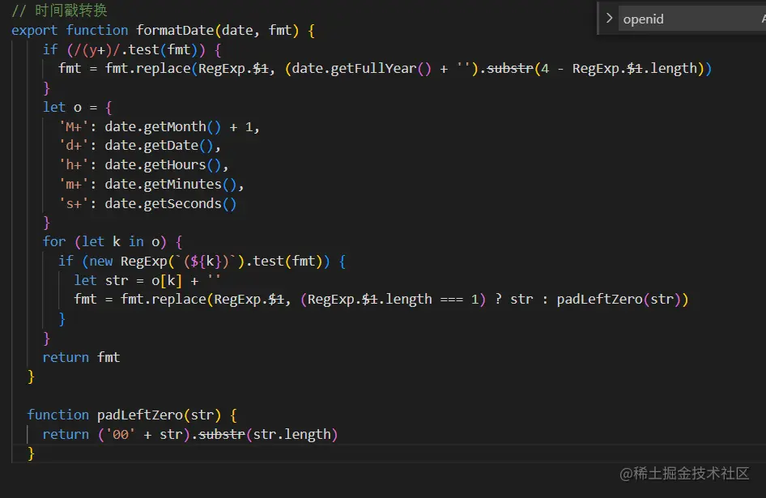The width and height of the screenshot is (766, 498).
Task: Click the export keyword
Action: (x=34, y=30)
